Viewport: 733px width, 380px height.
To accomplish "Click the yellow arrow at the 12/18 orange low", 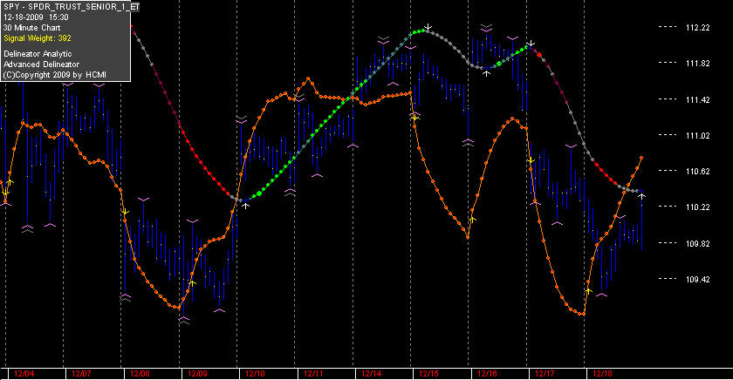I will coord(588,290).
